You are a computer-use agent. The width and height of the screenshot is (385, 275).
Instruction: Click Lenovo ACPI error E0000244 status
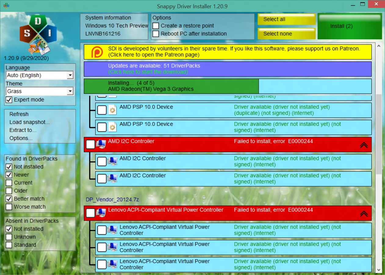pos(273,210)
